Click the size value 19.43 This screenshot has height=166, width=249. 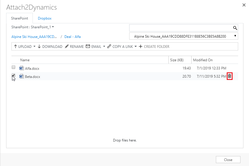point(187,68)
